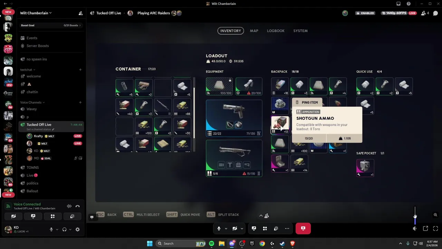
Task: Toggle noise suppression waveform icon
Action: coord(69,206)
